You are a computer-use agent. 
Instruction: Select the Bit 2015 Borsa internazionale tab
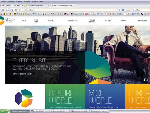[63, 5]
